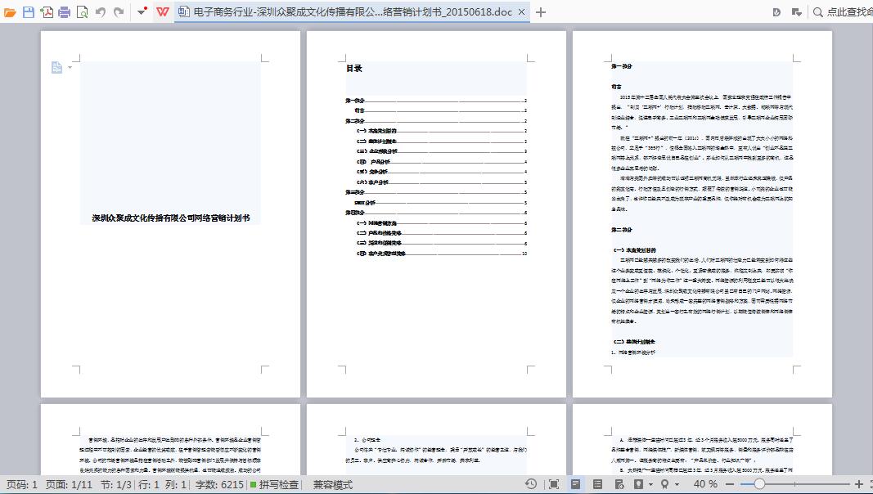Toggle eye protection mode icon
The image size is (873, 494).
(639, 484)
